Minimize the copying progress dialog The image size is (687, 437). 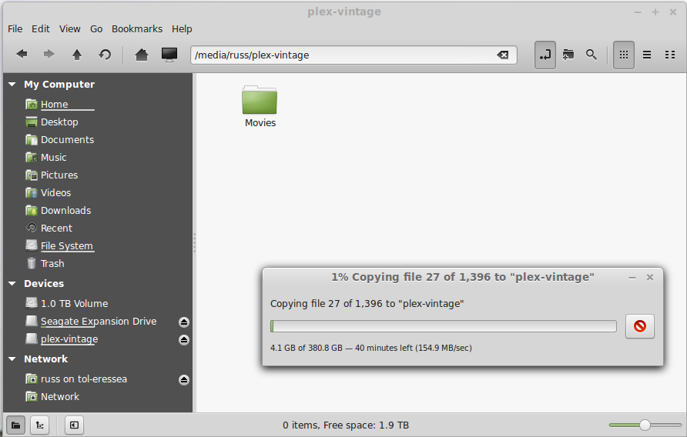coord(632,278)
